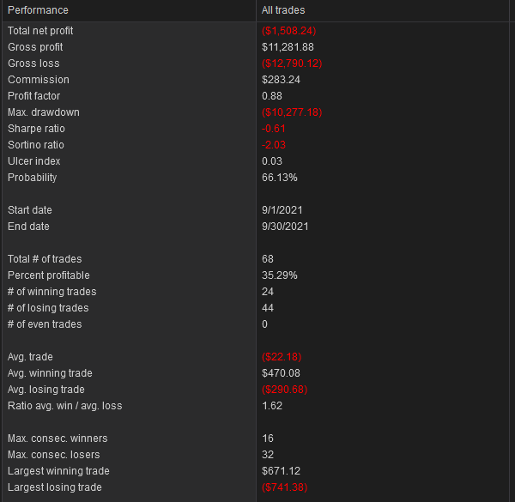The image size is (515, 502).
Task: Click the Ulcer index row label
Action: [x=33, y=161]
